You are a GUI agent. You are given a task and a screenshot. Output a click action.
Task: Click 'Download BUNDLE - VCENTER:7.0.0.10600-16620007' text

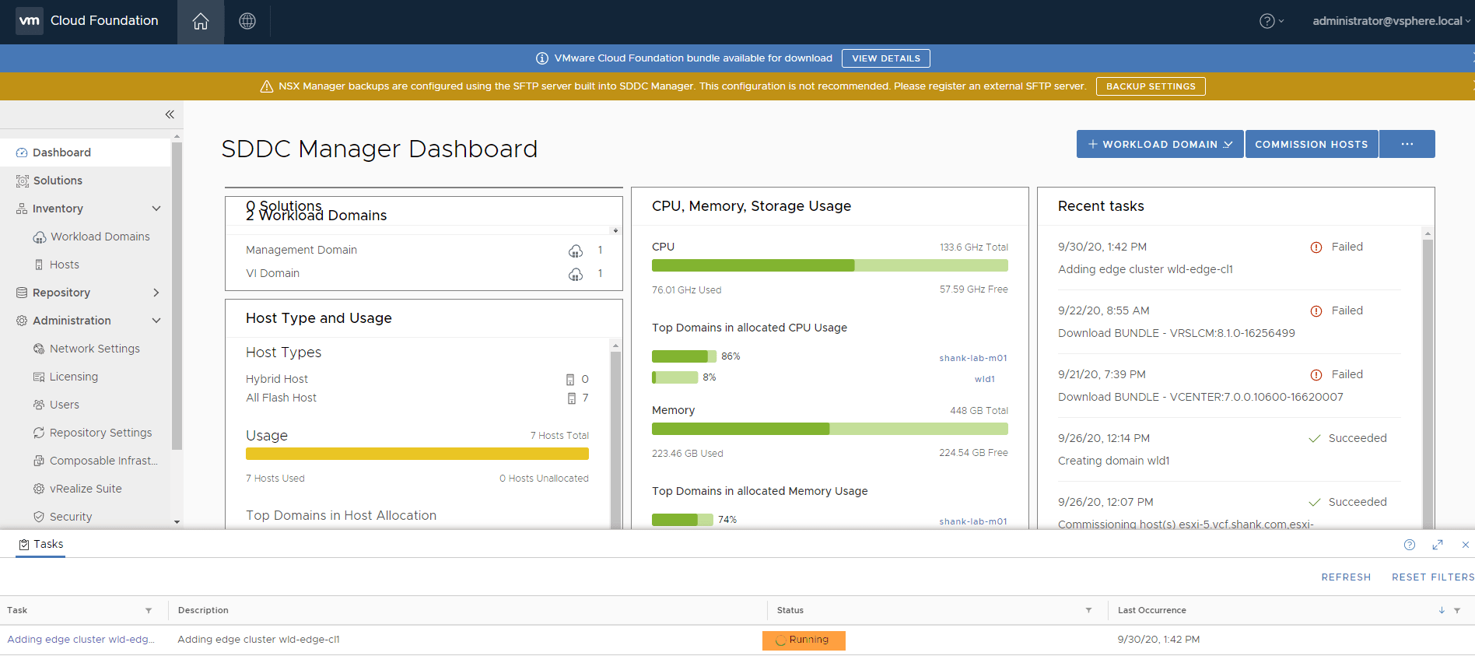click(x=1200, y=397)
